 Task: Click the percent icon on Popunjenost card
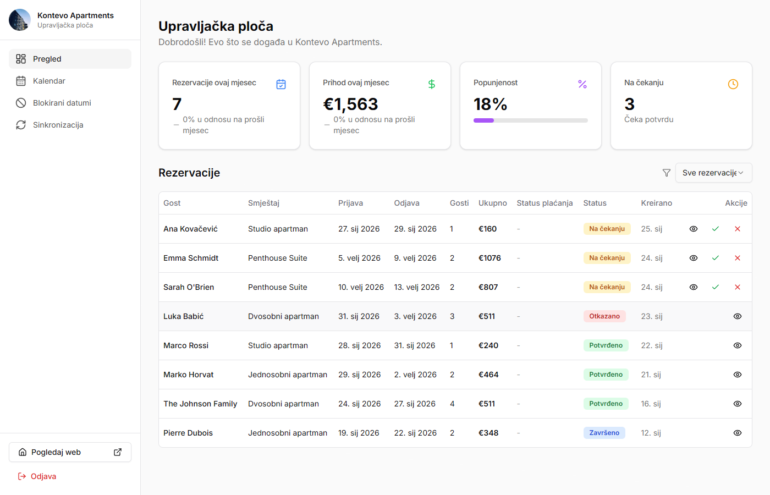pos(582,84)
